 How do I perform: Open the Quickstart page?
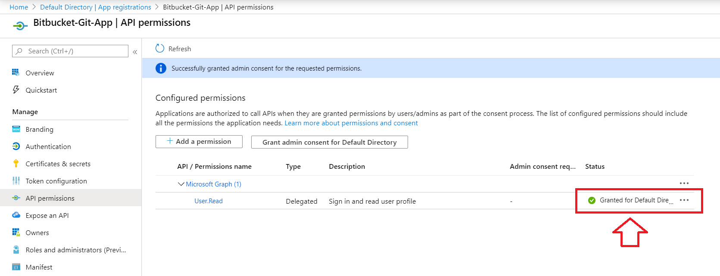tap(41, 90)
